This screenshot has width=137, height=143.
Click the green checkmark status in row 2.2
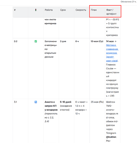pyautogui.click(x=36, y=41)
